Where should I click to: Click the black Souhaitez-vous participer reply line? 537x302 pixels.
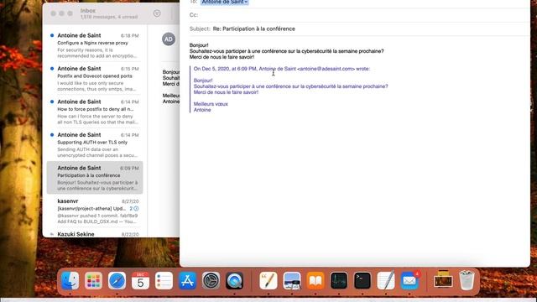tap(287, 51)
